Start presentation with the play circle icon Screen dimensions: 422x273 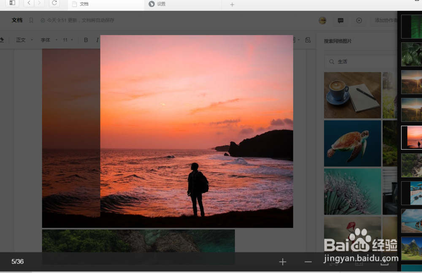359,20
